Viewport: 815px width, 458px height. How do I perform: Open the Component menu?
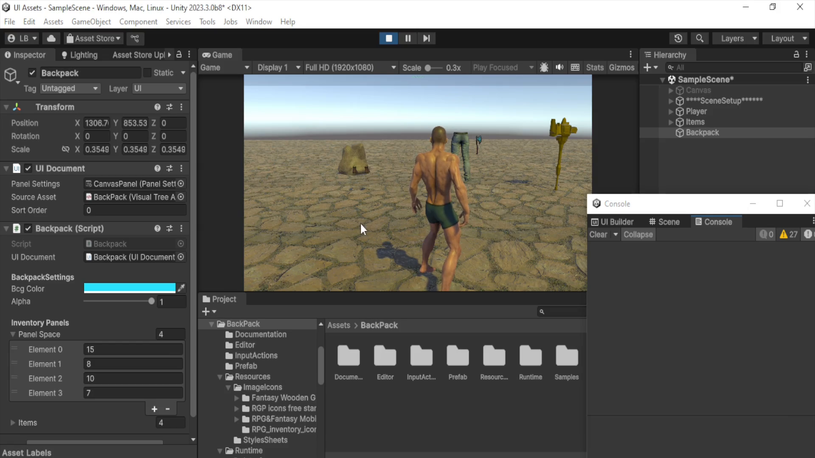pyautogui.click(x=138, y=22)
